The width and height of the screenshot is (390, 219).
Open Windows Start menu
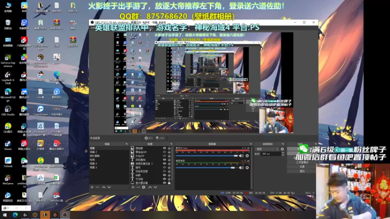click(x=5, y=215)
